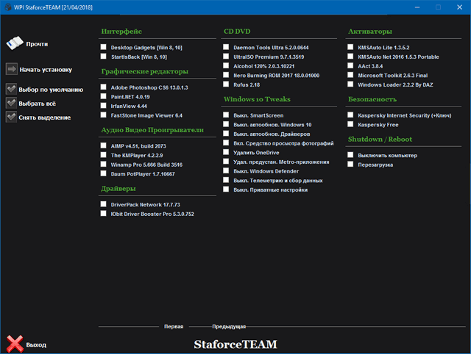Image resolution: width=471 pixels, height=354 pixels.
Task: Go to Предыдущая page link
Action: (x=229, y=326)
